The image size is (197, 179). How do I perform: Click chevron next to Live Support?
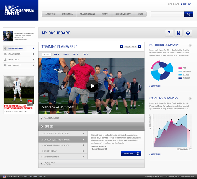point(33,65)
